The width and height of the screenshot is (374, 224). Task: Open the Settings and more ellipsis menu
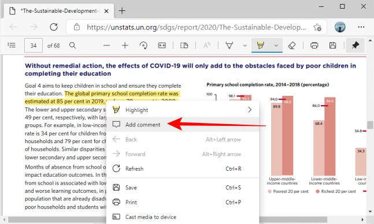(x=361, y=27)
